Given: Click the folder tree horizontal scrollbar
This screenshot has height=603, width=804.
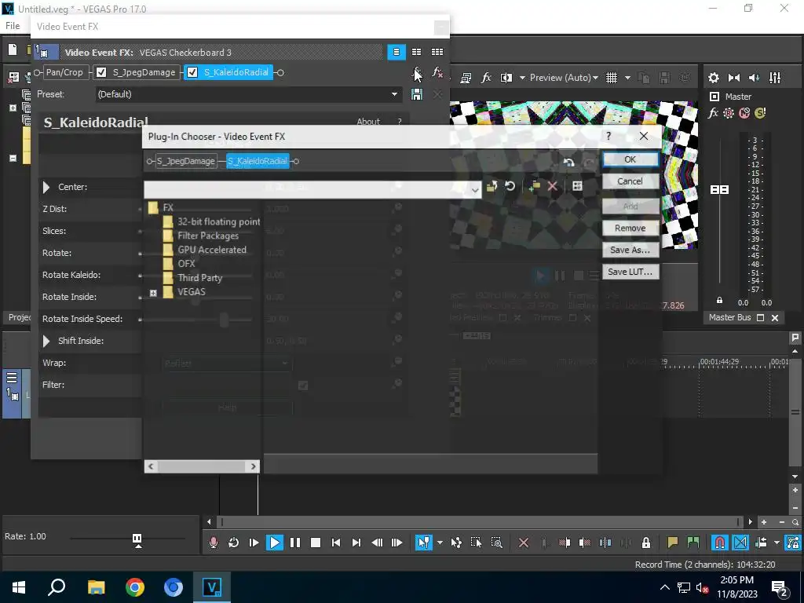Looking at the screenshot, I should point(202,466).
